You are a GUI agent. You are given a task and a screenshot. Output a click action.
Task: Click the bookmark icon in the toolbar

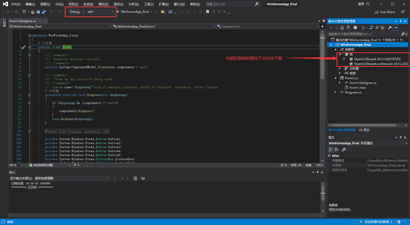click(x=208, y=12)
